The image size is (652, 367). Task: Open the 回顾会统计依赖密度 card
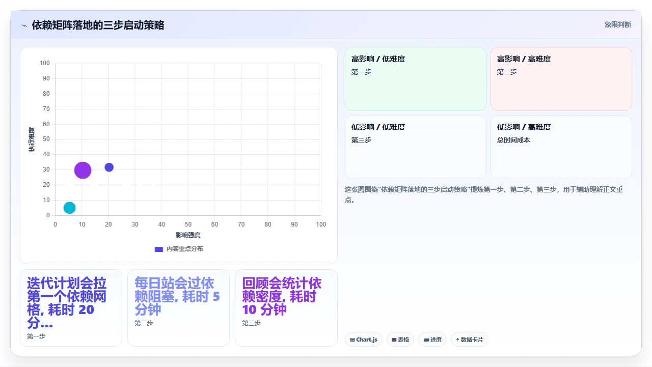click(286, 308)
